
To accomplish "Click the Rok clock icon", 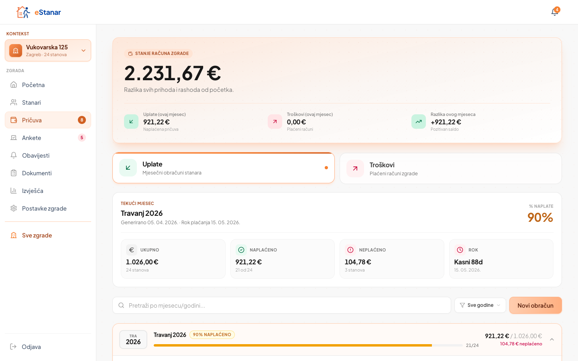I will [x=460, y=250].
